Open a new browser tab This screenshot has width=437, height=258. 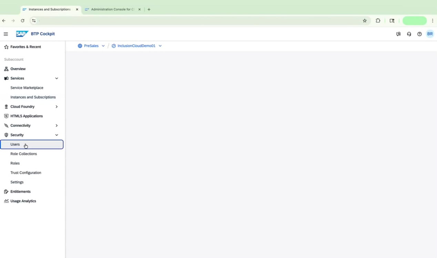(149, 9)
